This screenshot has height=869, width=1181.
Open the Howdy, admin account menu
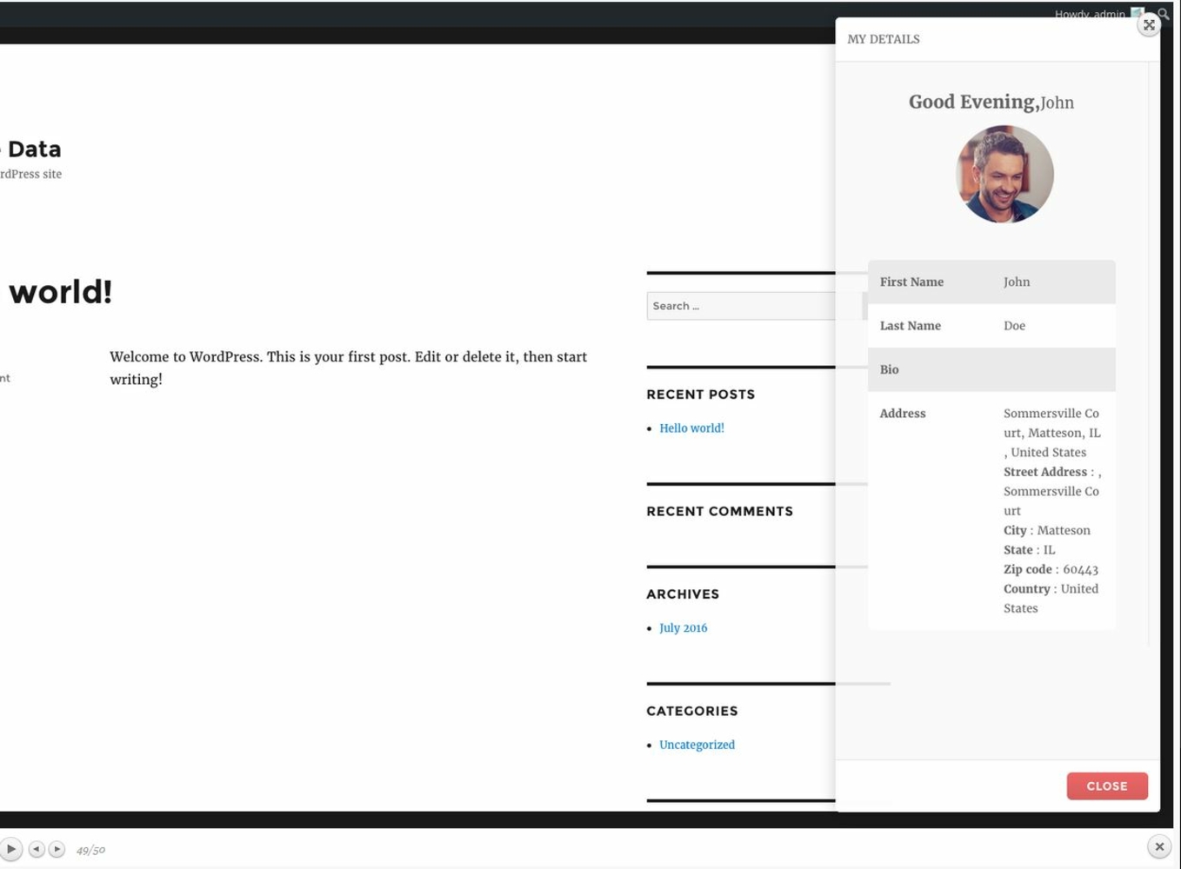click(x=1089, y=13)
